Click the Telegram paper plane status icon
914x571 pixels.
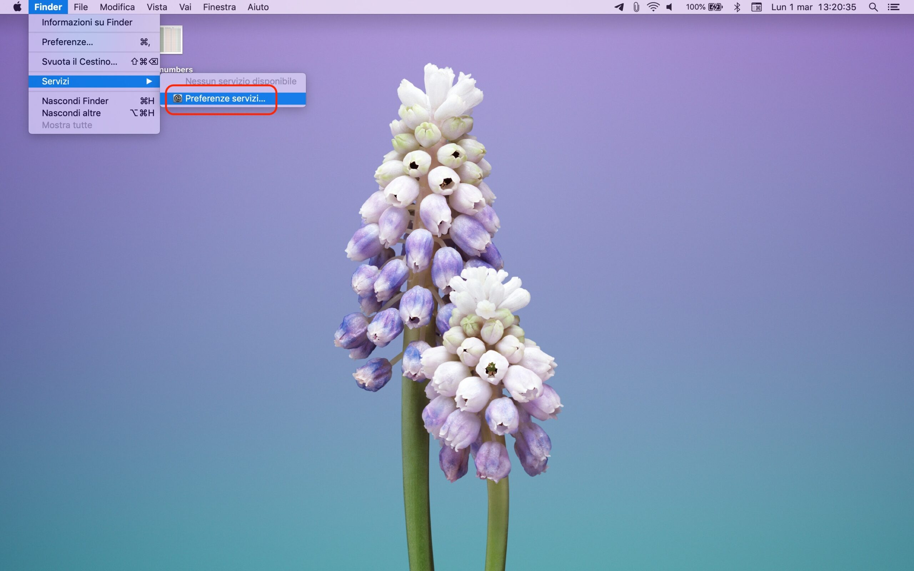click(x=619, y=7)
